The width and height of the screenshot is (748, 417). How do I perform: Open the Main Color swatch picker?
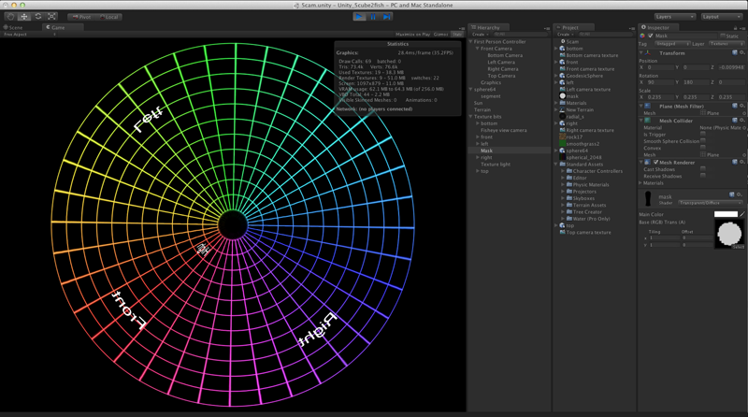click(x=726, y=214)
